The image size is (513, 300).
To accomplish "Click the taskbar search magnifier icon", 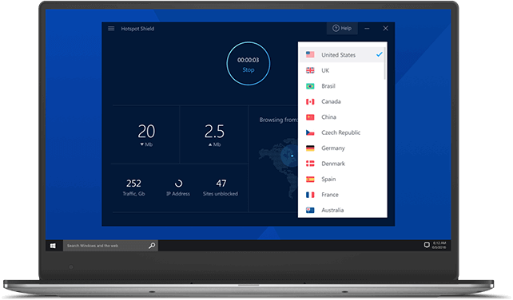I will coord(152,246).
